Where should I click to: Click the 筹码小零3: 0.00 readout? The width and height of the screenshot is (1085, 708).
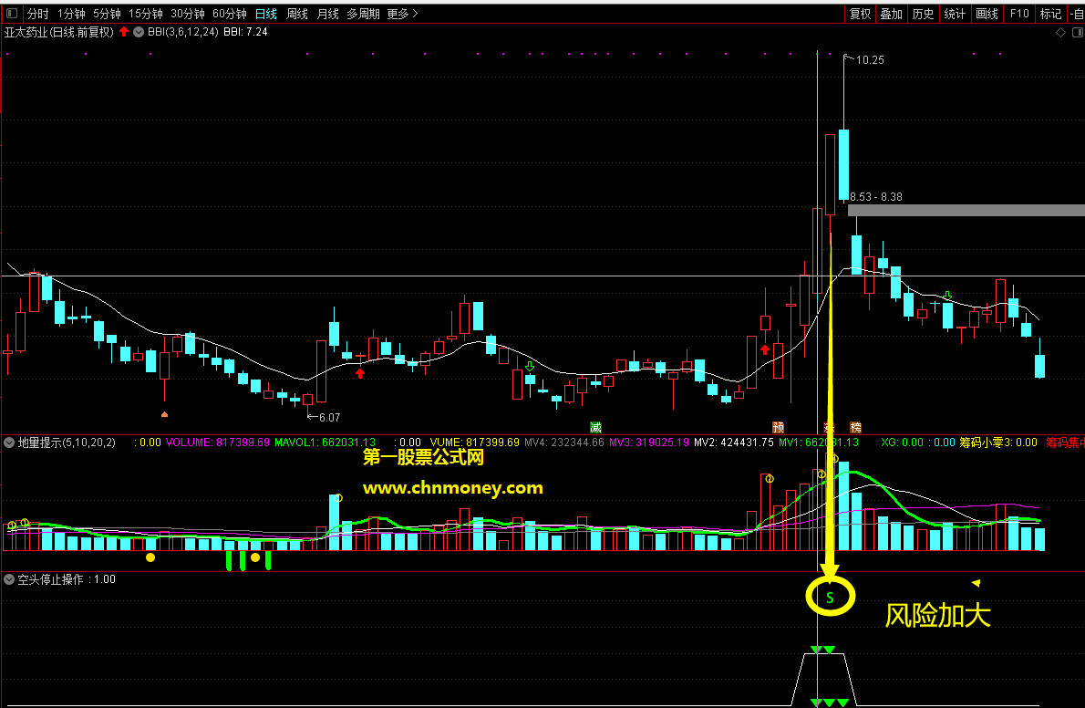pos(997,442)
